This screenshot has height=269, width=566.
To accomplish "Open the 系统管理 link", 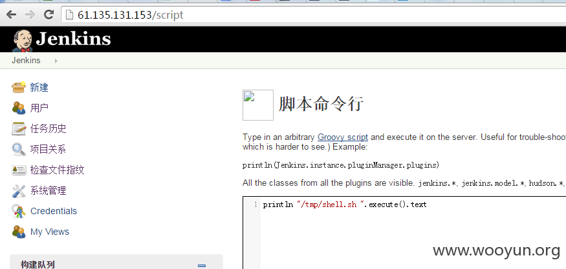I will [x=49, y=190].
